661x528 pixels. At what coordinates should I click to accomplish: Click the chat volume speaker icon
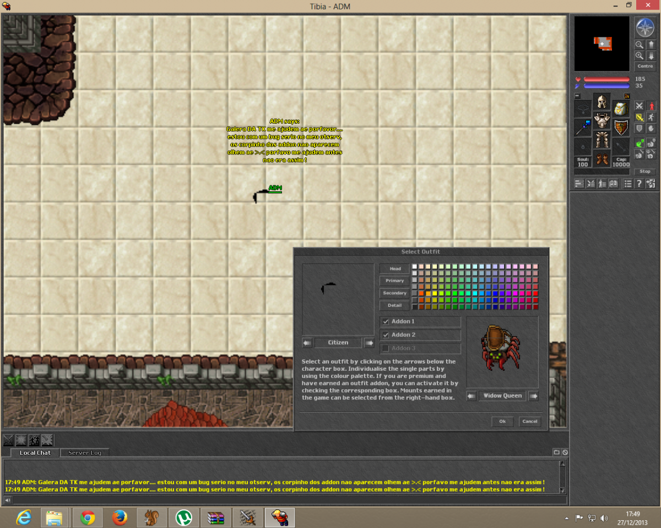pyautogui.click(x=8, y=500)
